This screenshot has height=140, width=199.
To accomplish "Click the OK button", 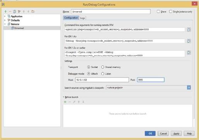I will 150,133.
